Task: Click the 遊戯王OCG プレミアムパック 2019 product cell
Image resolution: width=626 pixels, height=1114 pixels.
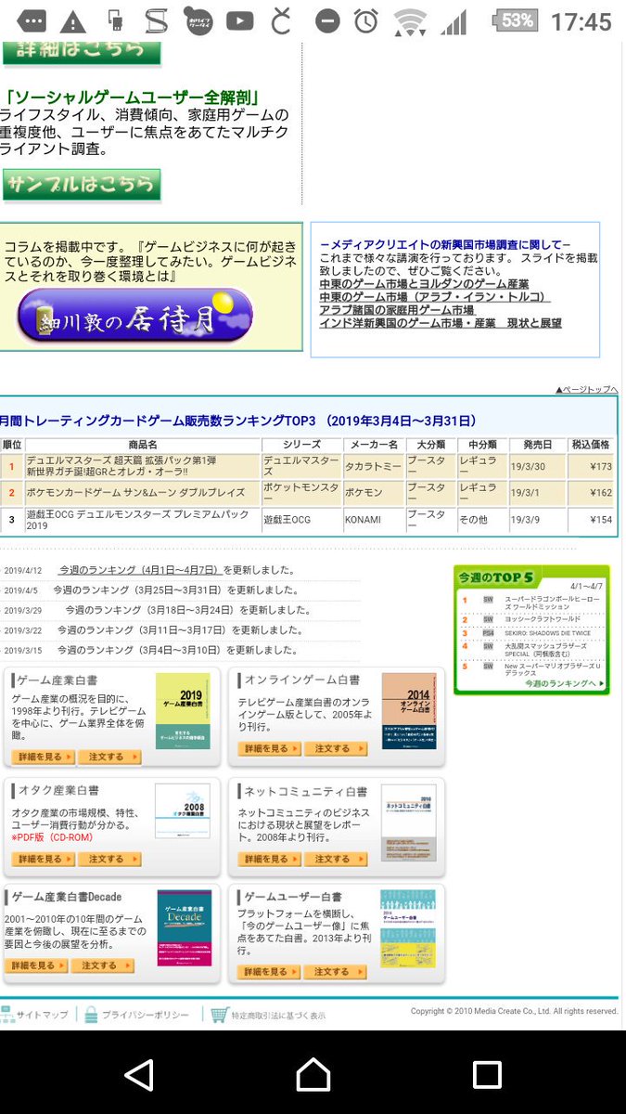Action: (142, 520)
